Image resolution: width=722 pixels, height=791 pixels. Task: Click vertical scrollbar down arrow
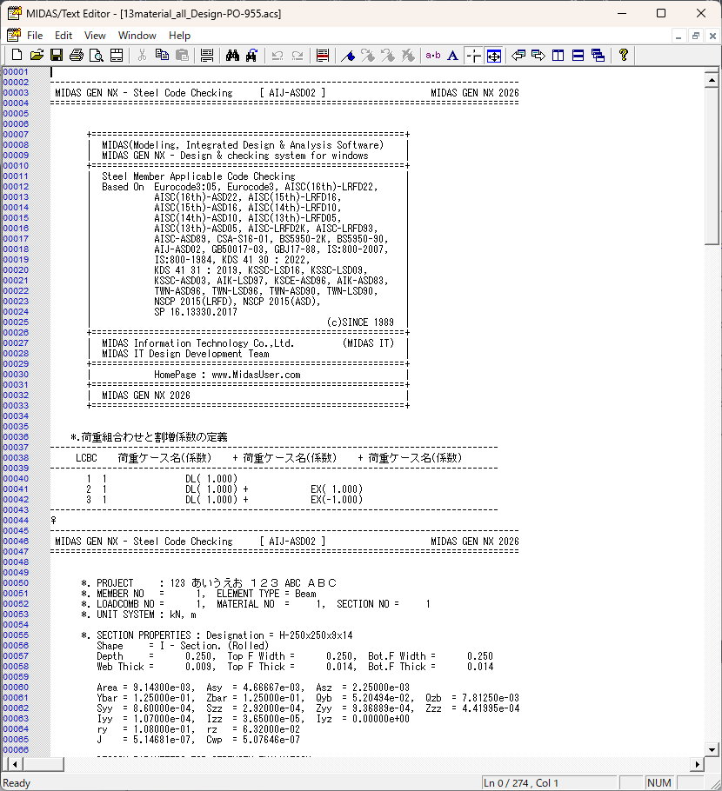pos(712,749)
